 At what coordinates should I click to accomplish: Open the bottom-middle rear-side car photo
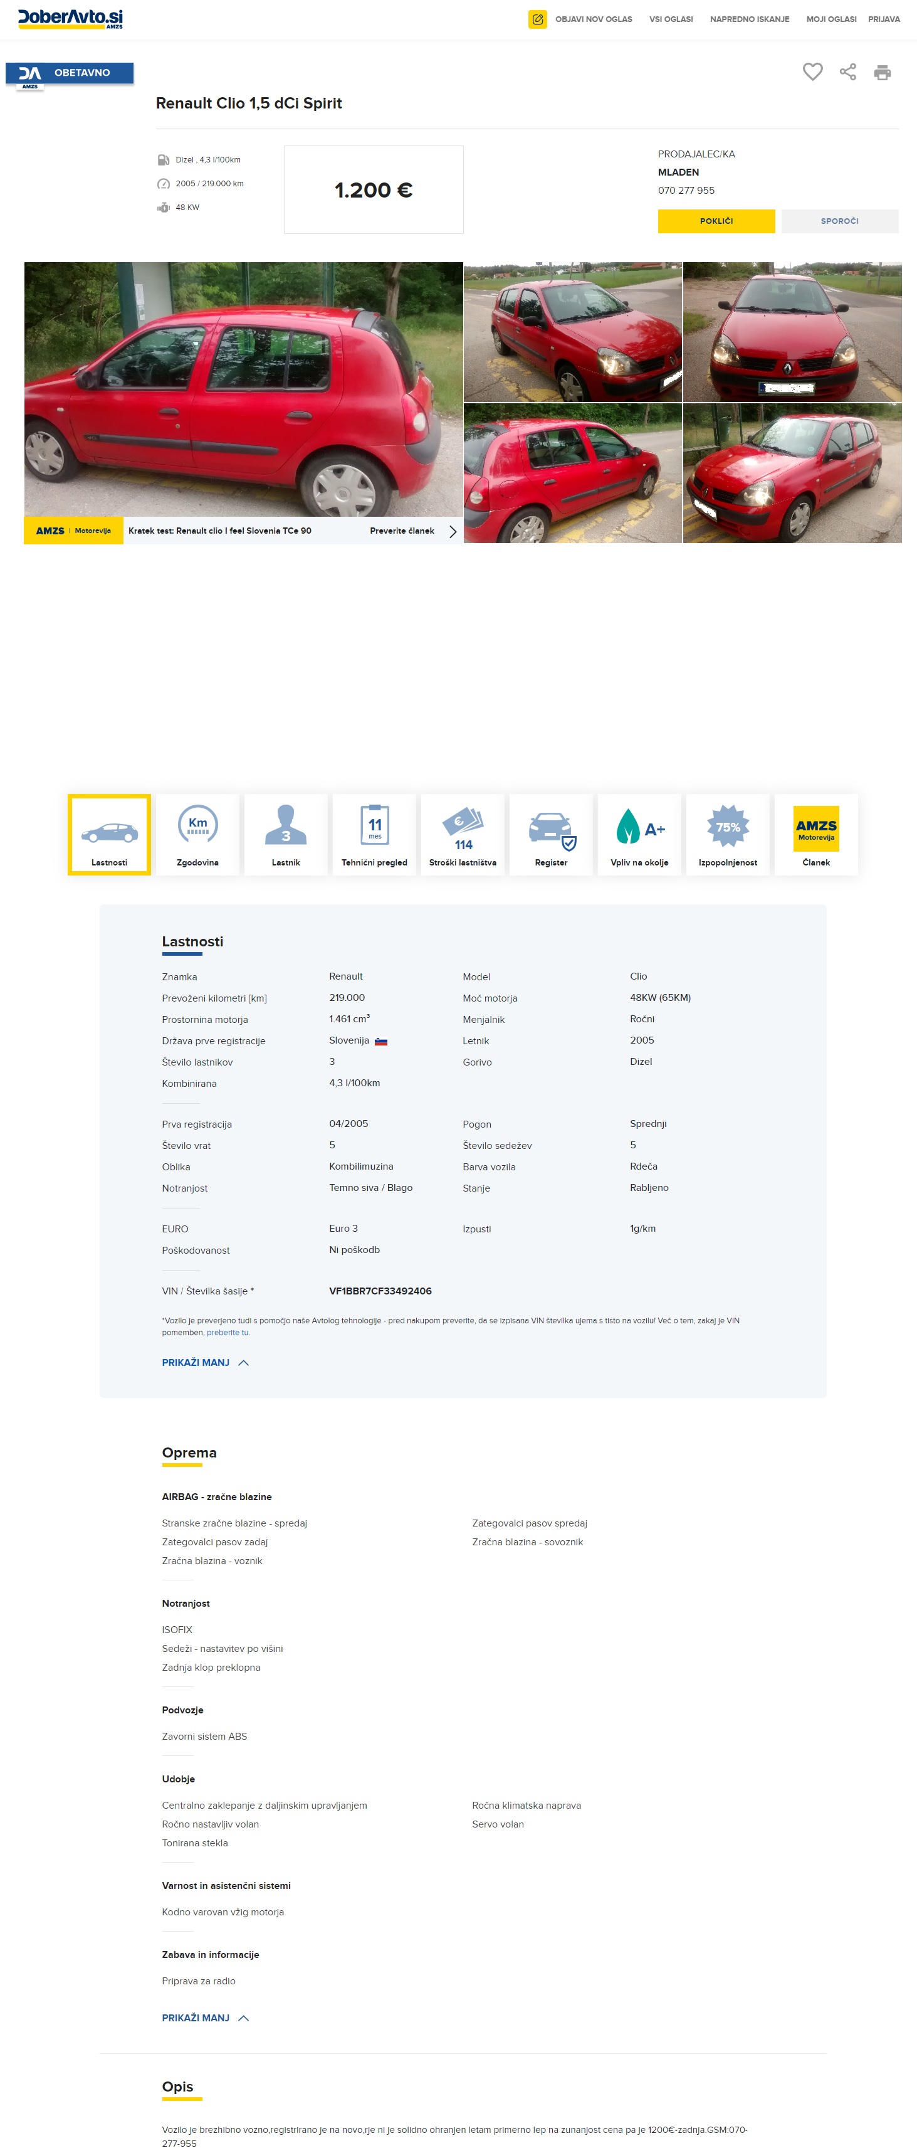pyautogui.click(x=573, y=474)
